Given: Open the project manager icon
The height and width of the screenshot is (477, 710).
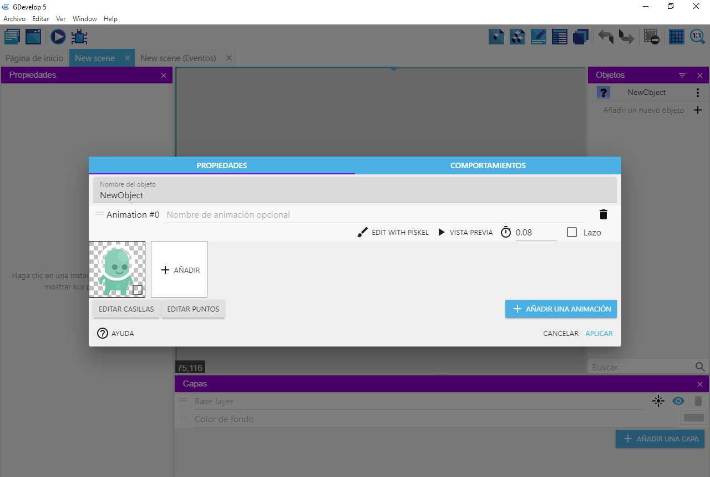Looking at the screenshot, I should tap(12, 37).
